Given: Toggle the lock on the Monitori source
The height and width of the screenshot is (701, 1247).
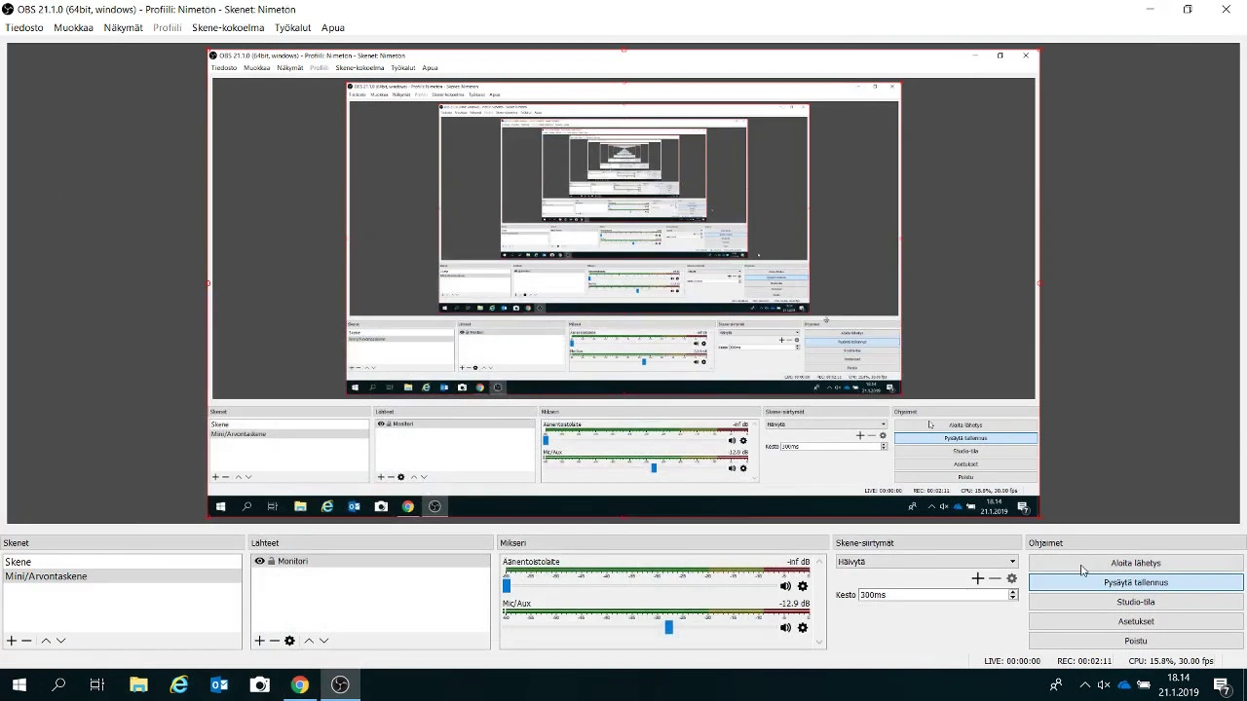Looking at the screenshot, I should [x=271, y=561].
